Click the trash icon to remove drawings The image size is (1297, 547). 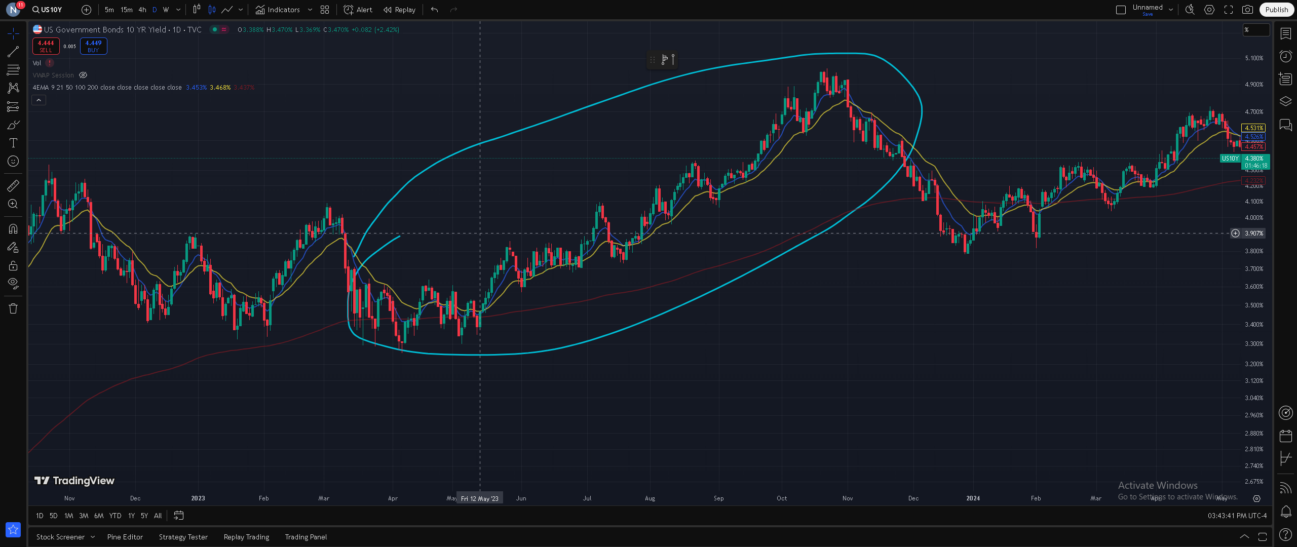tap(13, 308)
